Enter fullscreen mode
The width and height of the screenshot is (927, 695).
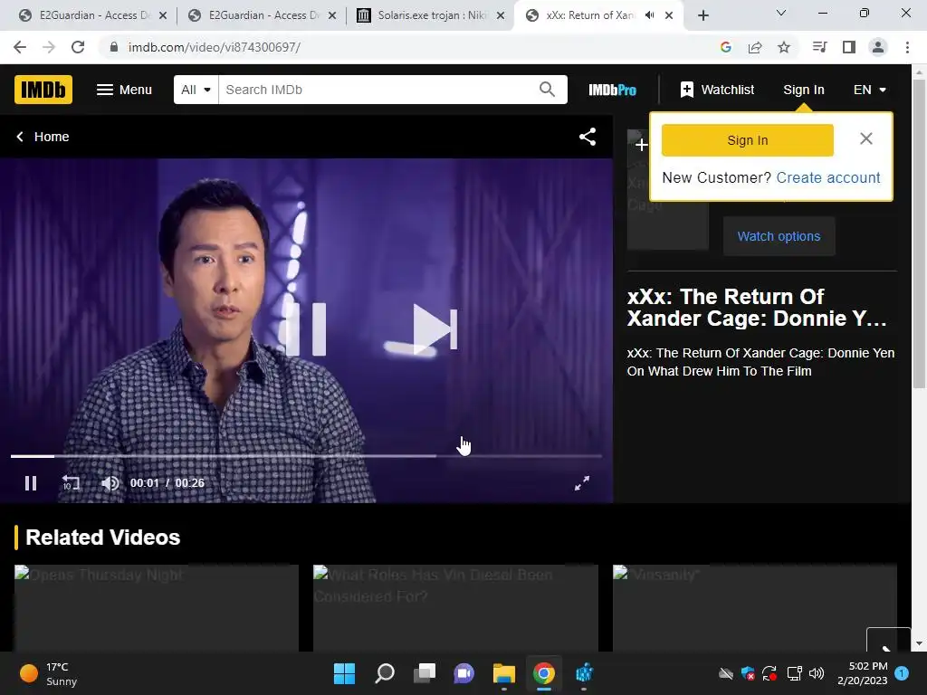582,483
